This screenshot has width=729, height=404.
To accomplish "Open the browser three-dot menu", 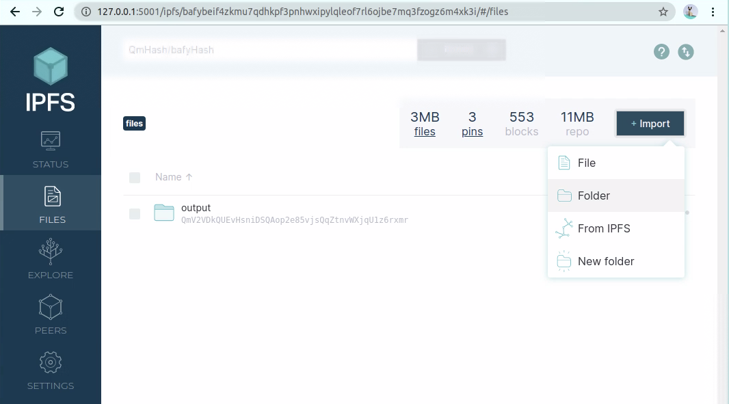I will tap(713, 12).
